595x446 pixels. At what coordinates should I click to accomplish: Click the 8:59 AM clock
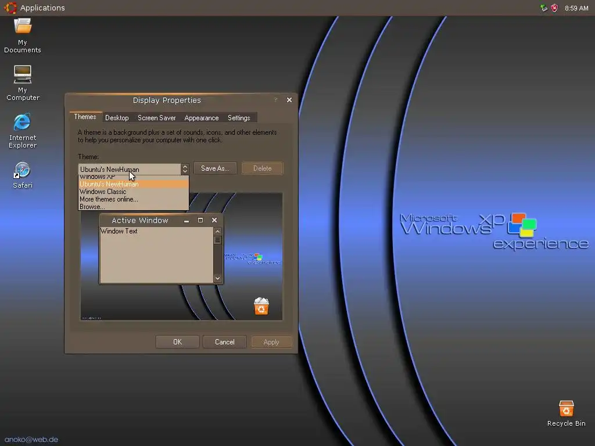coord(576,8)
